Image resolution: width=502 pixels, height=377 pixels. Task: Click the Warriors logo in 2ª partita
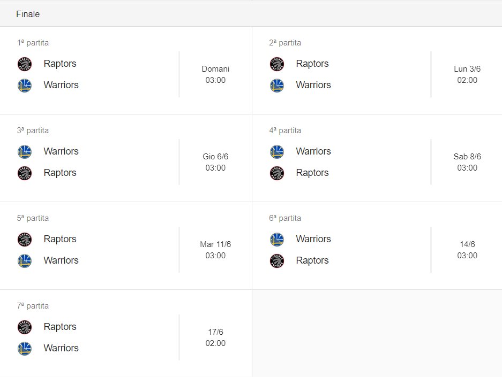(277, 86)
